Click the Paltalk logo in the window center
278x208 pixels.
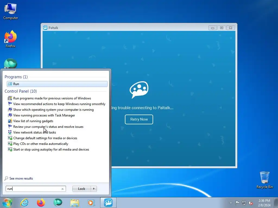tap(139, 90)
